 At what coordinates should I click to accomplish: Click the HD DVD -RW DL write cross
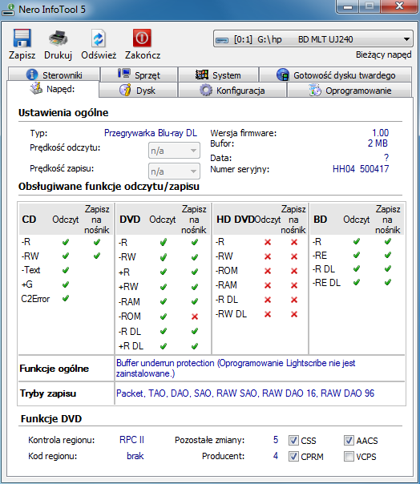pyautogui.click(x=294, y=314)
